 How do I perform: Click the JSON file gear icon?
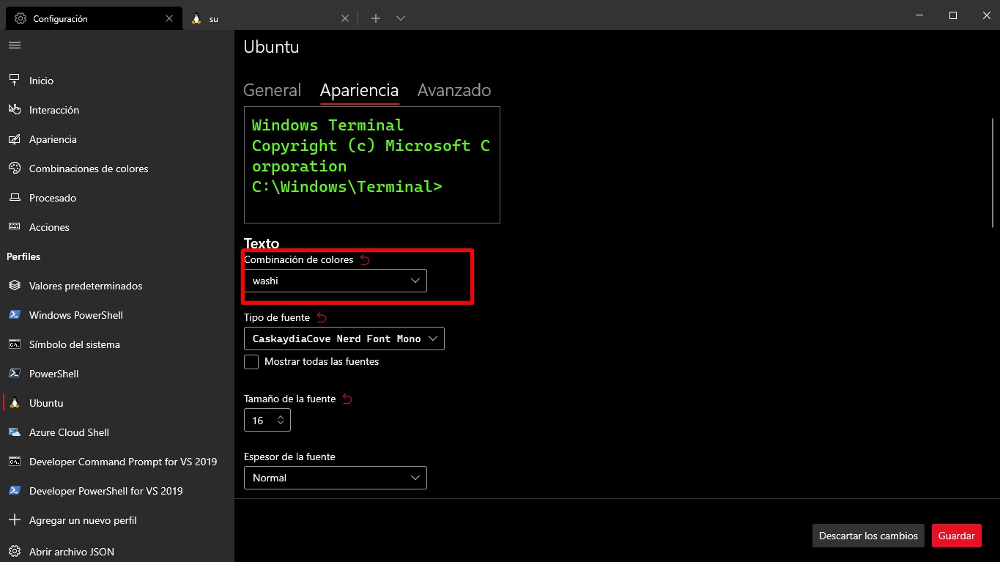tap(15, 552)
